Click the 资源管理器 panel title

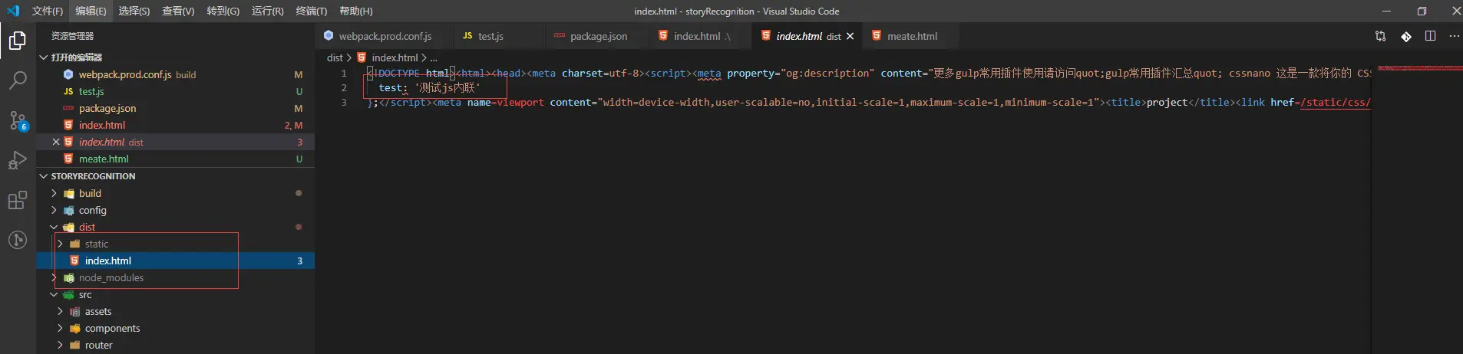click(x=72, y=36)
